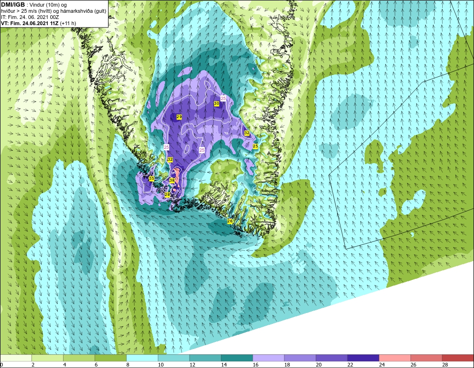This screenshot has height=368, width=474.
Task: Click the dark red above-28 m/s legend swatch
Action: point(458,358)
